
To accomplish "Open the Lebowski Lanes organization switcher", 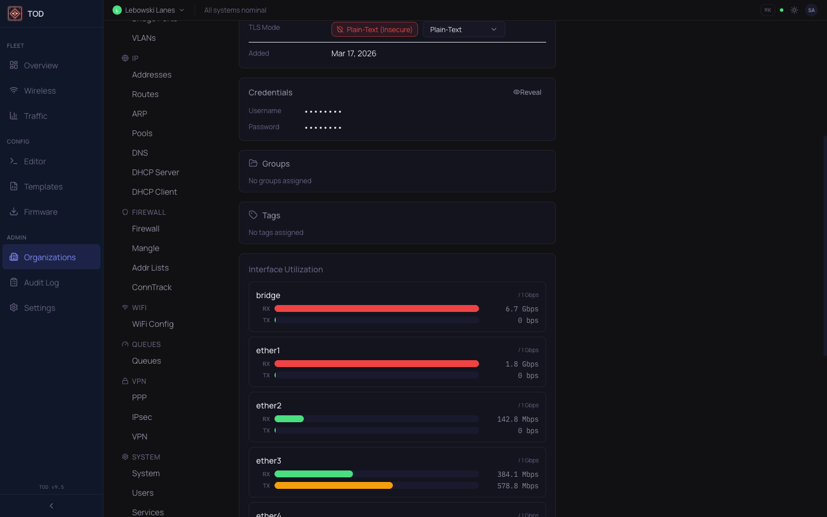I will click(x=149, y=10).
